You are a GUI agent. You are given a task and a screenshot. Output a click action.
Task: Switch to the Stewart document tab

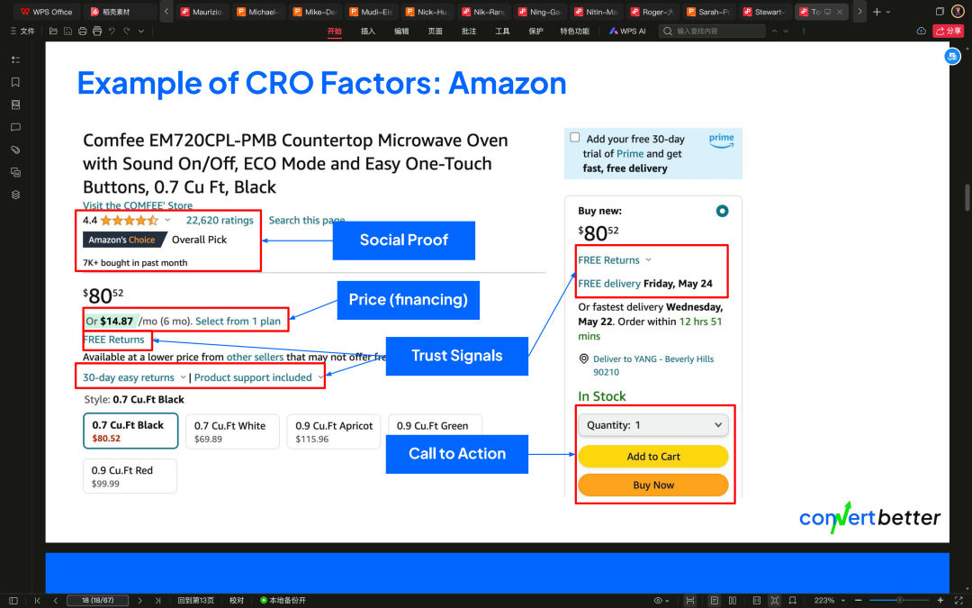(764, 12)
